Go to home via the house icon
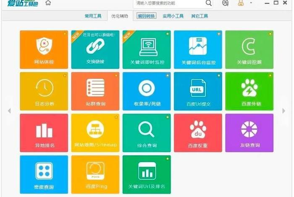 (x=48, y=3)
